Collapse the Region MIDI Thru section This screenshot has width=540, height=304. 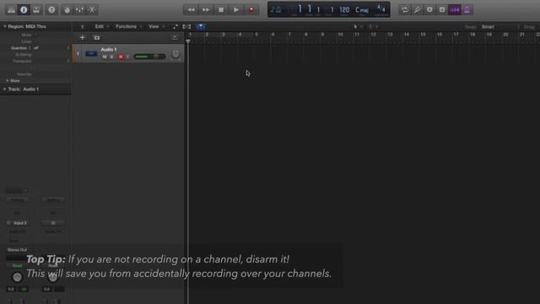tap(5, 26)
